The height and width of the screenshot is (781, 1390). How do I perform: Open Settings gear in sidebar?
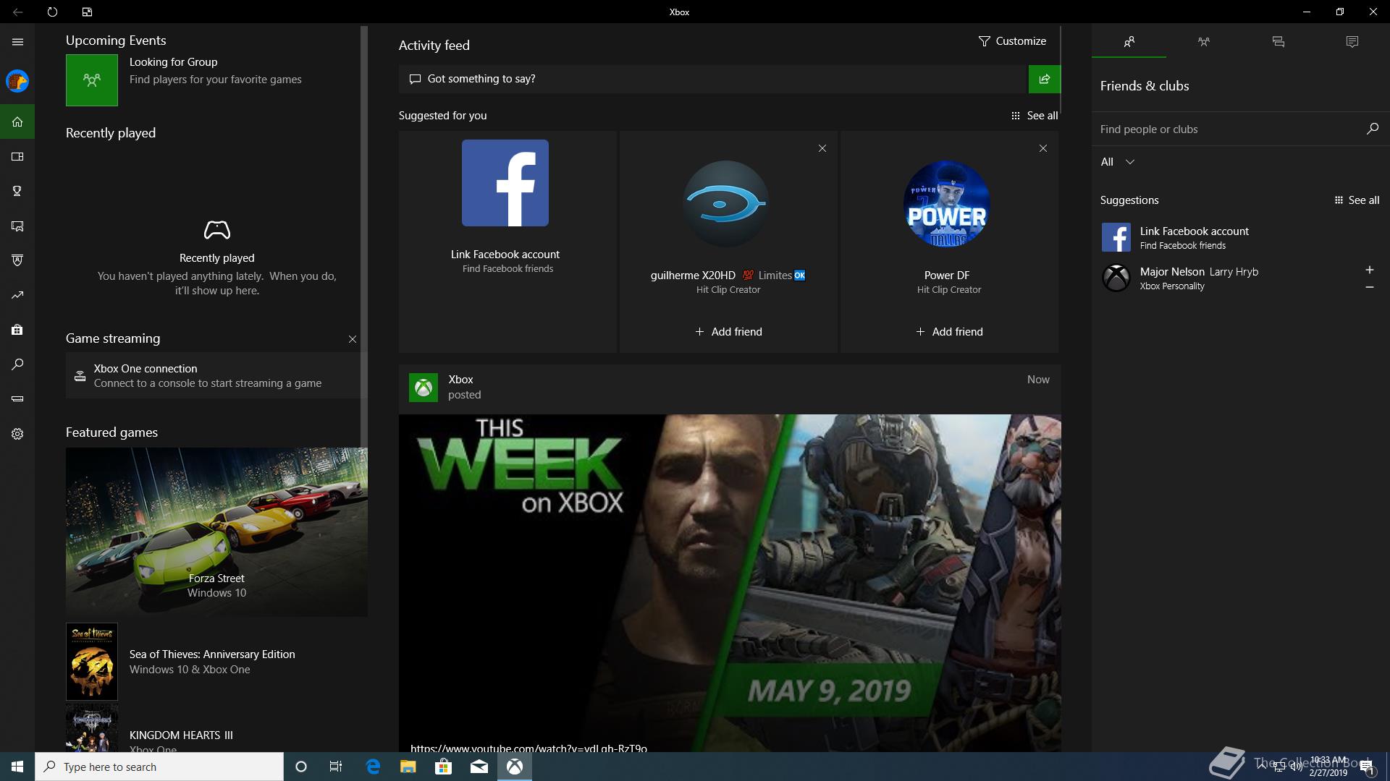17,434
